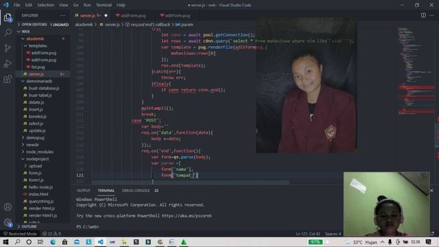439x247 pixels.
Task: Switch to VS Code taskbar icon
Action: (101, 242)
